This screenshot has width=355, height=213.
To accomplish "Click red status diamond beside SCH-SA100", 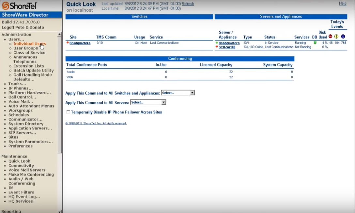I will (x=217, y=47).
